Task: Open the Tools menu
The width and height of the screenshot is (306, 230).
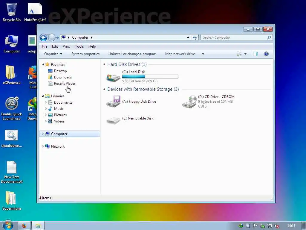Action: click(x=79, y=46)
